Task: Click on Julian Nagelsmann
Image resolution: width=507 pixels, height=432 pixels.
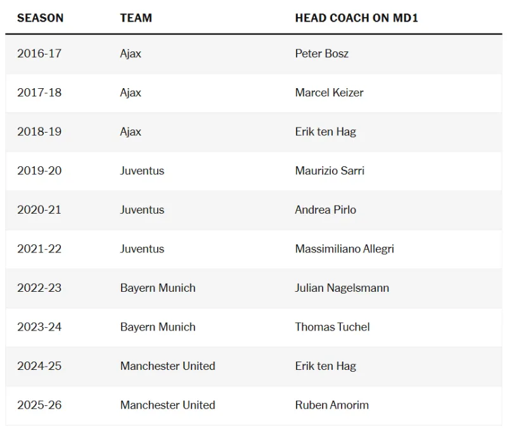Action: 342,288
